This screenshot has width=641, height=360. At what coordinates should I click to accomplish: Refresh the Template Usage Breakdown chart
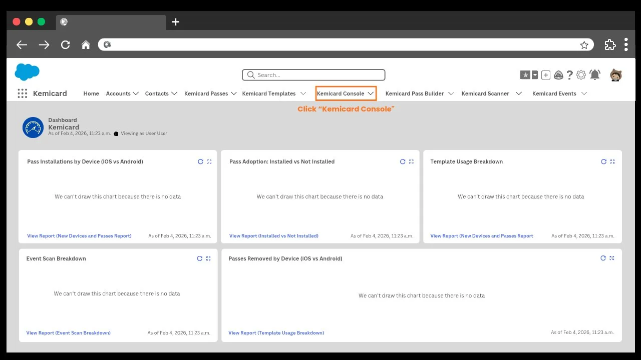tap(604, 161)
